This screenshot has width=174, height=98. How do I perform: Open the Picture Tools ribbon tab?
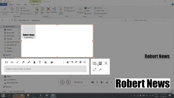[x=35, y=4]
